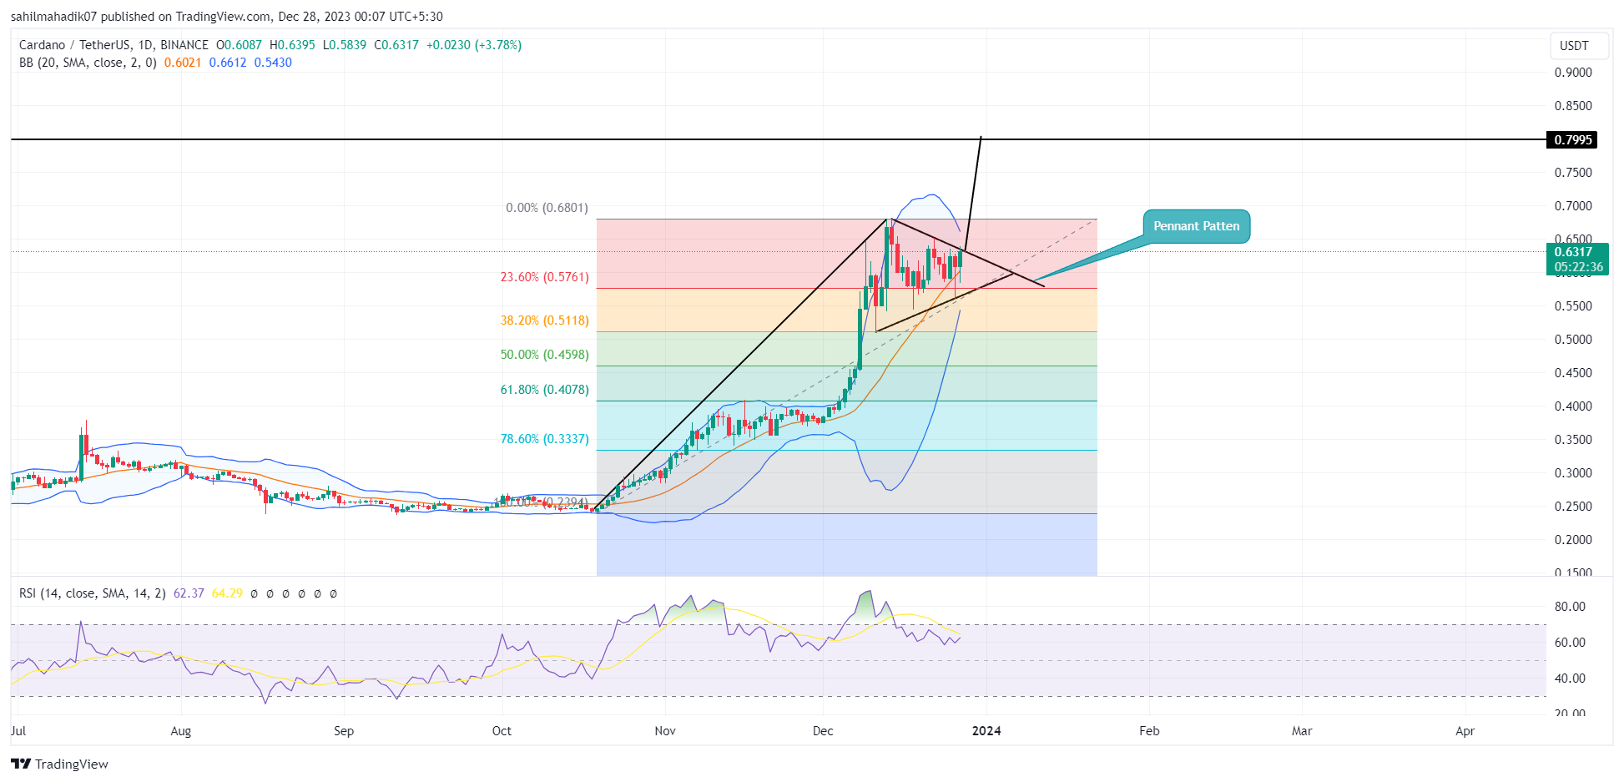
Task: Click the Dec label on time axis
Action: (x=823, y=731)
